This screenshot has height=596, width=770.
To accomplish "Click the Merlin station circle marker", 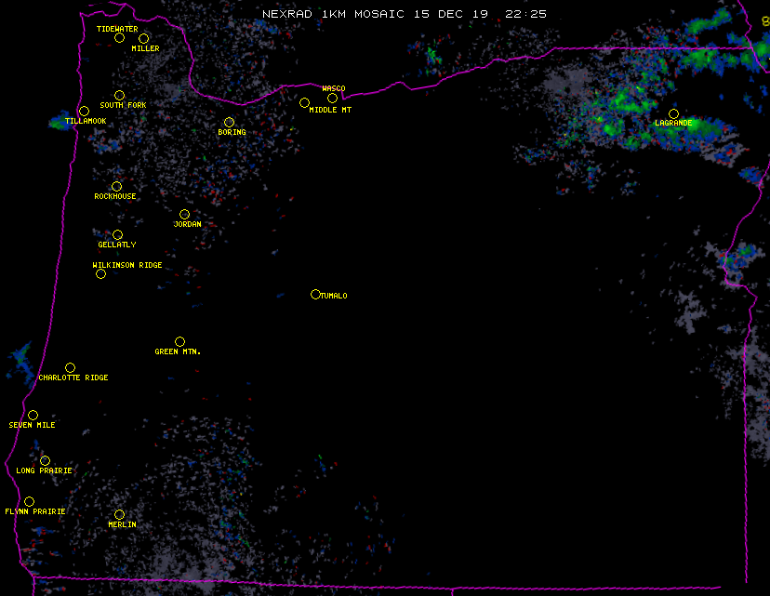I will tap(119, 514).
